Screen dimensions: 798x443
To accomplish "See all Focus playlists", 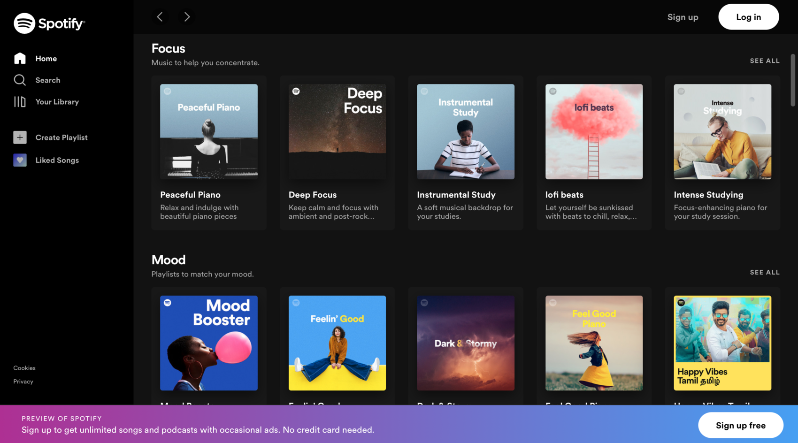I will [x=765, y=61].
